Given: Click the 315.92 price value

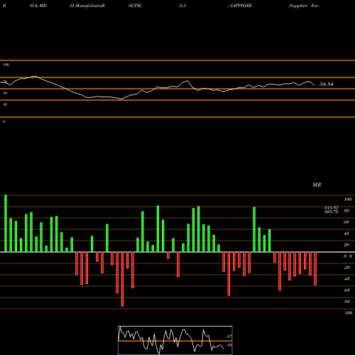Looking at the screenshot, I should point(331,207).
